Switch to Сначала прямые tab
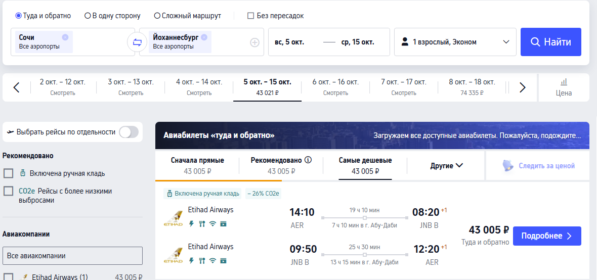 click(x=197, y=166)
